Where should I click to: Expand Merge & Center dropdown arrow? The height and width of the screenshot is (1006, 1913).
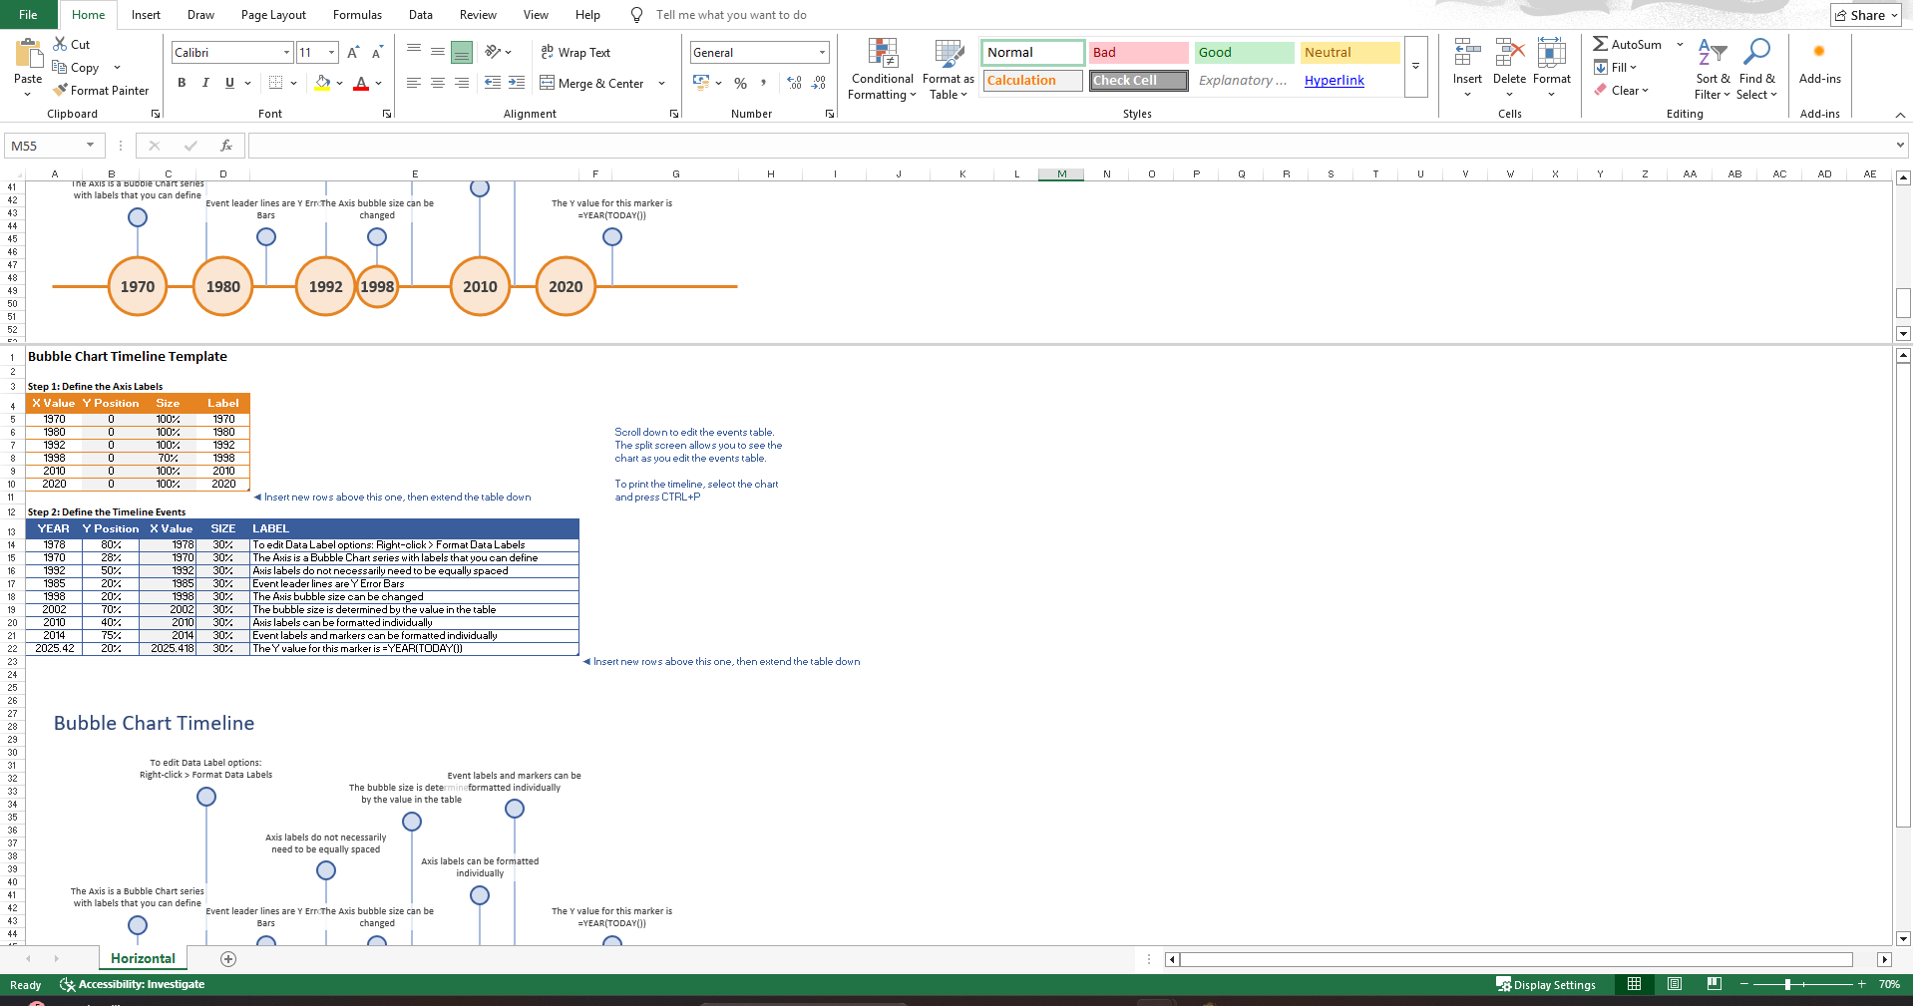661,83
